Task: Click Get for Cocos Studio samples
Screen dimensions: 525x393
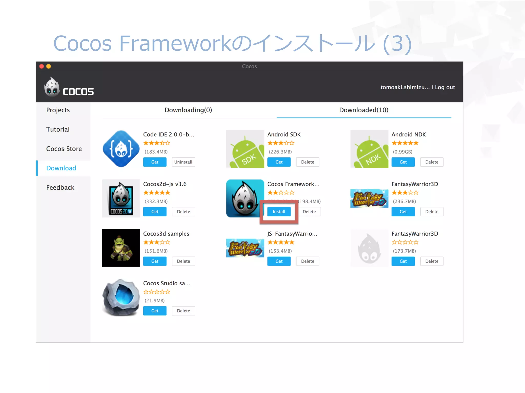Action: click(155, 311)
